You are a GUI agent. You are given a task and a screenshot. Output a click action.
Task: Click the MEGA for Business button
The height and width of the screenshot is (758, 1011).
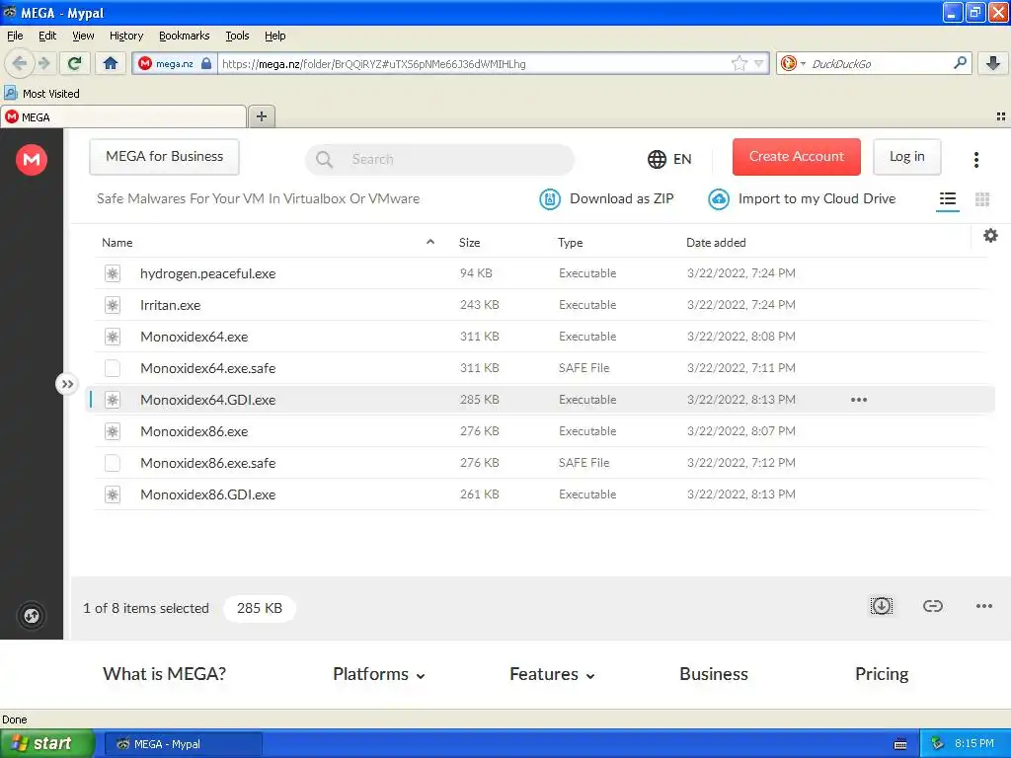click(x=165, y=157)
